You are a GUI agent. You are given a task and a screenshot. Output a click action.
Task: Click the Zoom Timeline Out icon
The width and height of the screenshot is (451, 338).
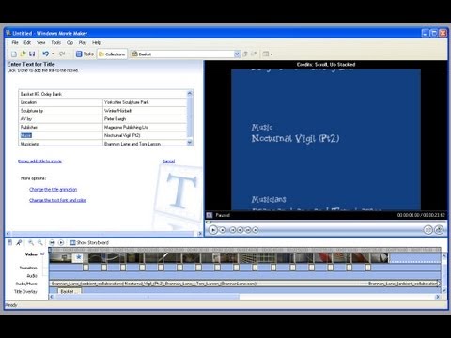40,242
